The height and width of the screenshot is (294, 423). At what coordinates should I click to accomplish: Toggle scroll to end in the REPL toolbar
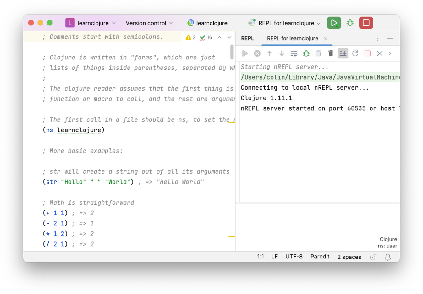pyautogui.click(x=343, y=53)
